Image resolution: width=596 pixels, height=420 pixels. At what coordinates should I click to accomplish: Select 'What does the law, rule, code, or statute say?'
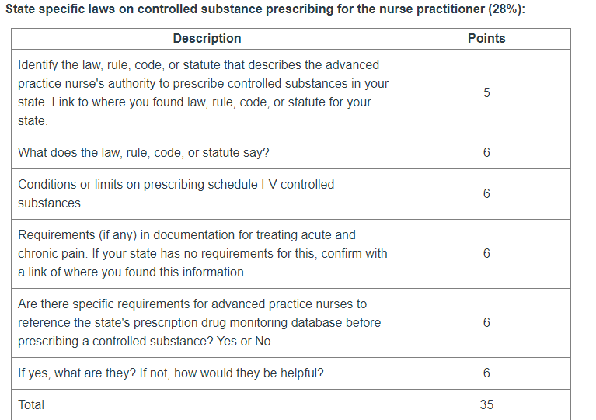(143, 153)
